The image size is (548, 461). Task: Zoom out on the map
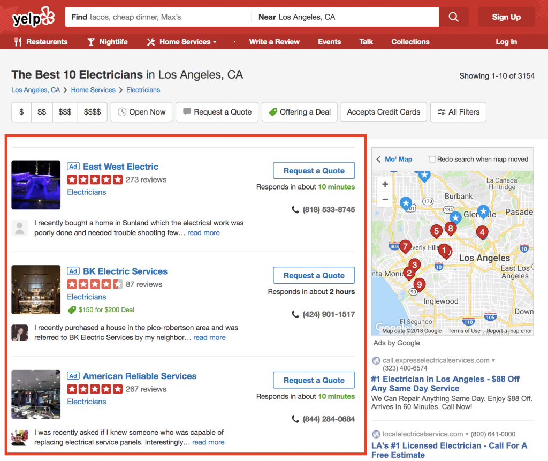click(x=385, y=200)
